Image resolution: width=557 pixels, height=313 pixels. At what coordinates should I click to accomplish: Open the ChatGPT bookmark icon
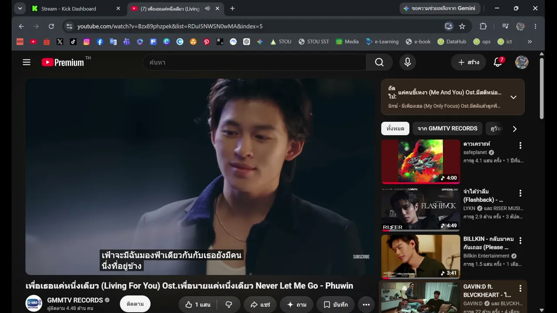tap(247, 42)
